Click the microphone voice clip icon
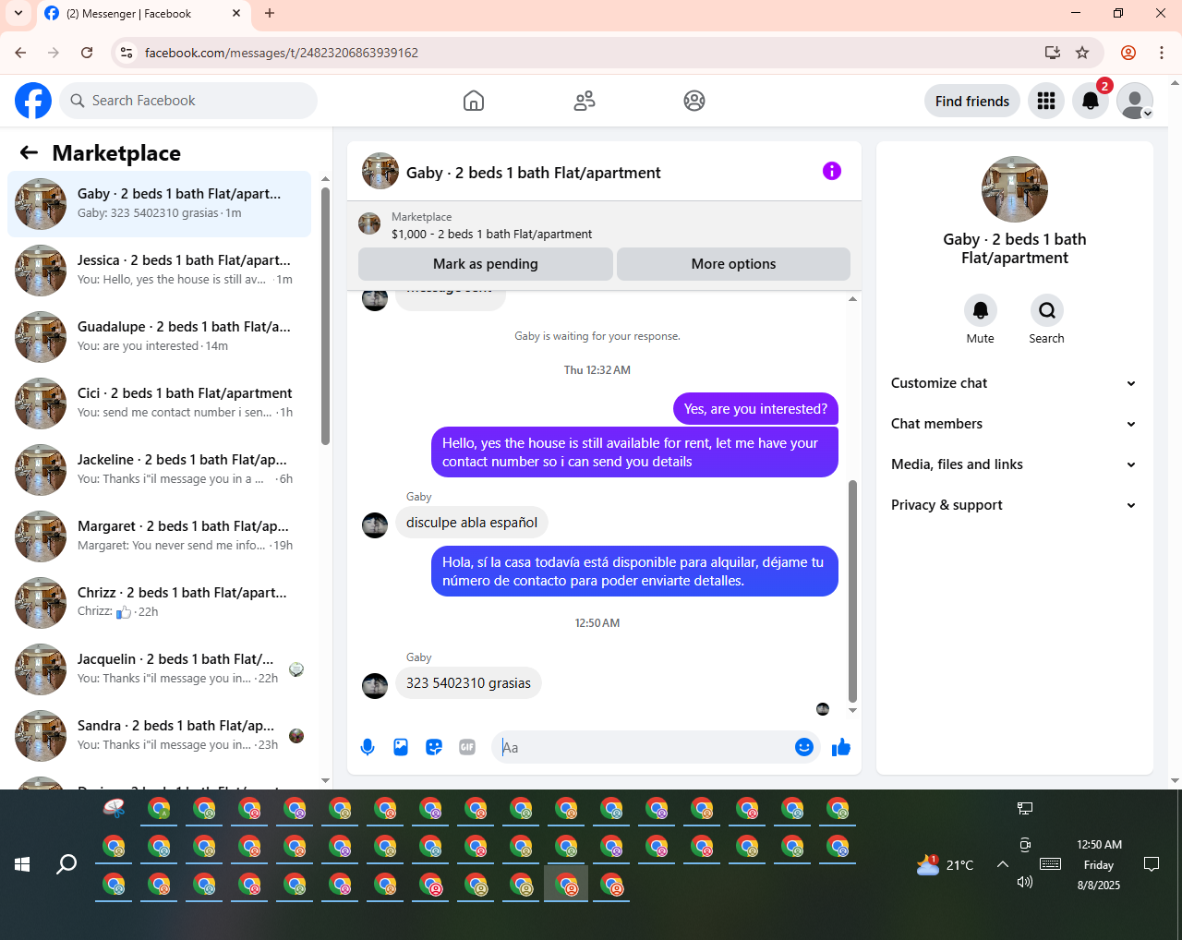Viewport: 1182px width, 940px height. (368, 747)
